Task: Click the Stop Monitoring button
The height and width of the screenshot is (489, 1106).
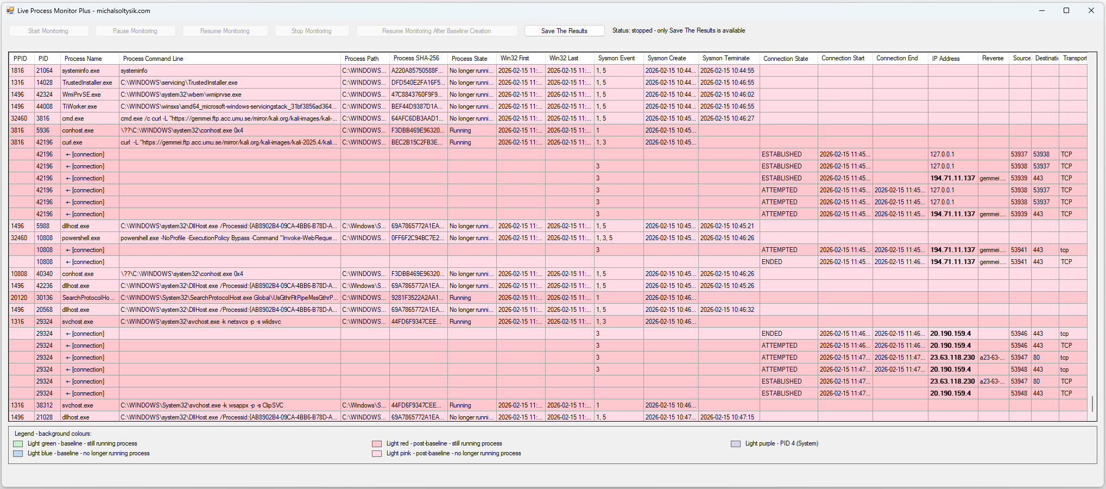Action: (x=312, y=31)
